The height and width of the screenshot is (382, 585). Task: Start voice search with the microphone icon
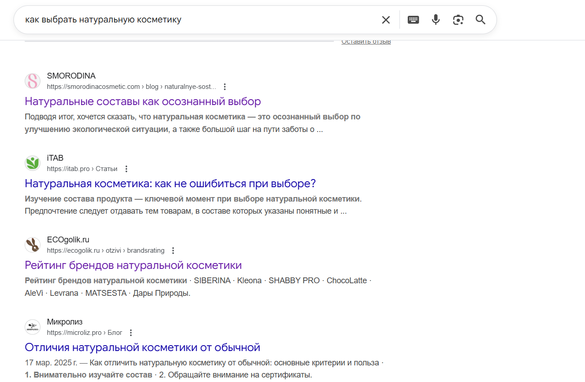pyautogui.click(x=435, y=20)
